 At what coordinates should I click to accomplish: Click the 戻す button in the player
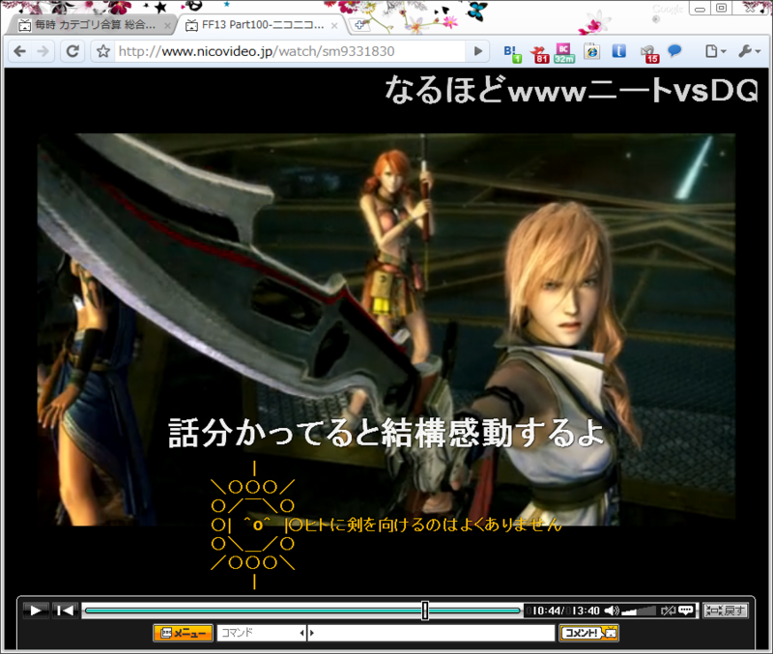[x=728, y=609]
